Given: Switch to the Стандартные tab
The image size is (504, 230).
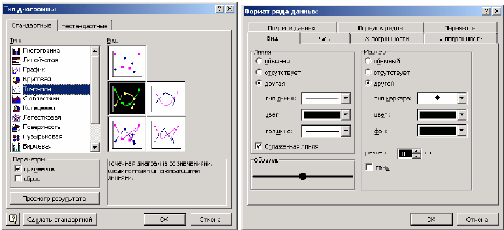Looking at the screenshot, I should click(x=31, y=26).
